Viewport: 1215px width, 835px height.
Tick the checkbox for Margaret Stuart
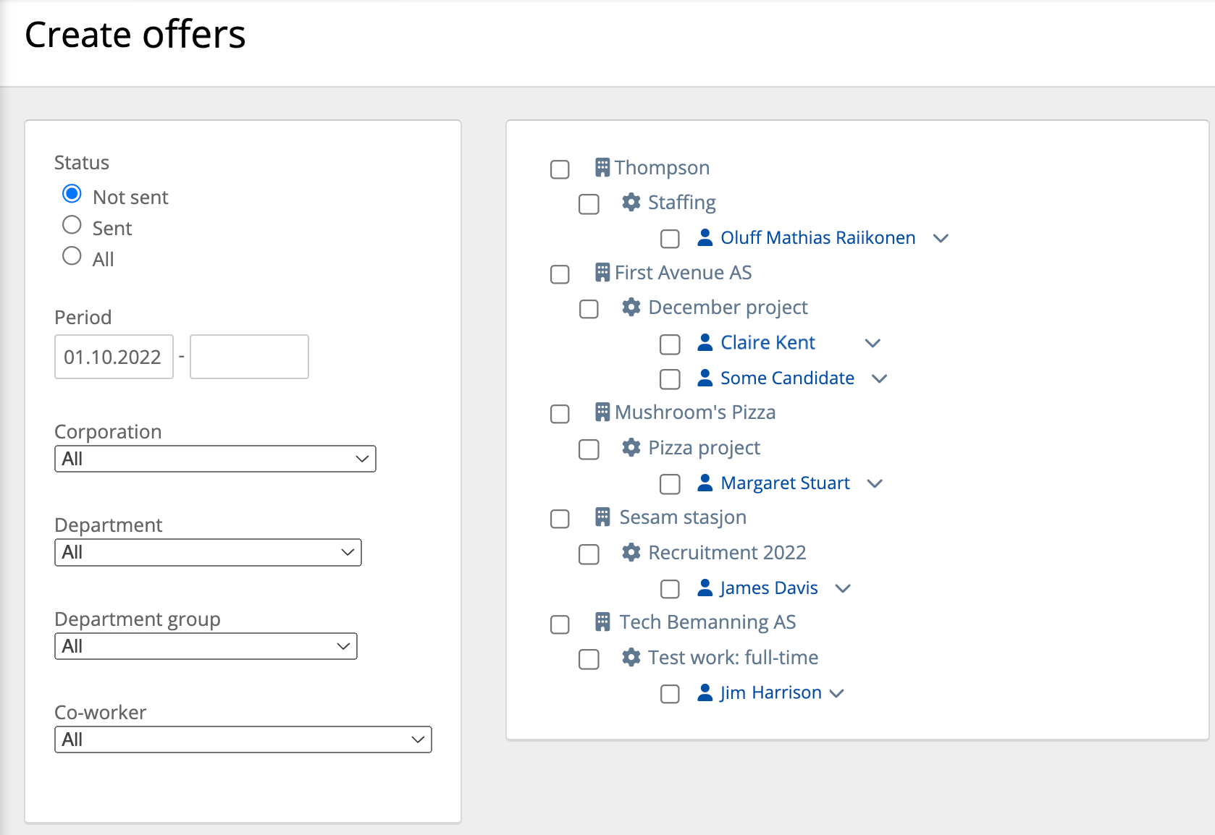(670, 484)
